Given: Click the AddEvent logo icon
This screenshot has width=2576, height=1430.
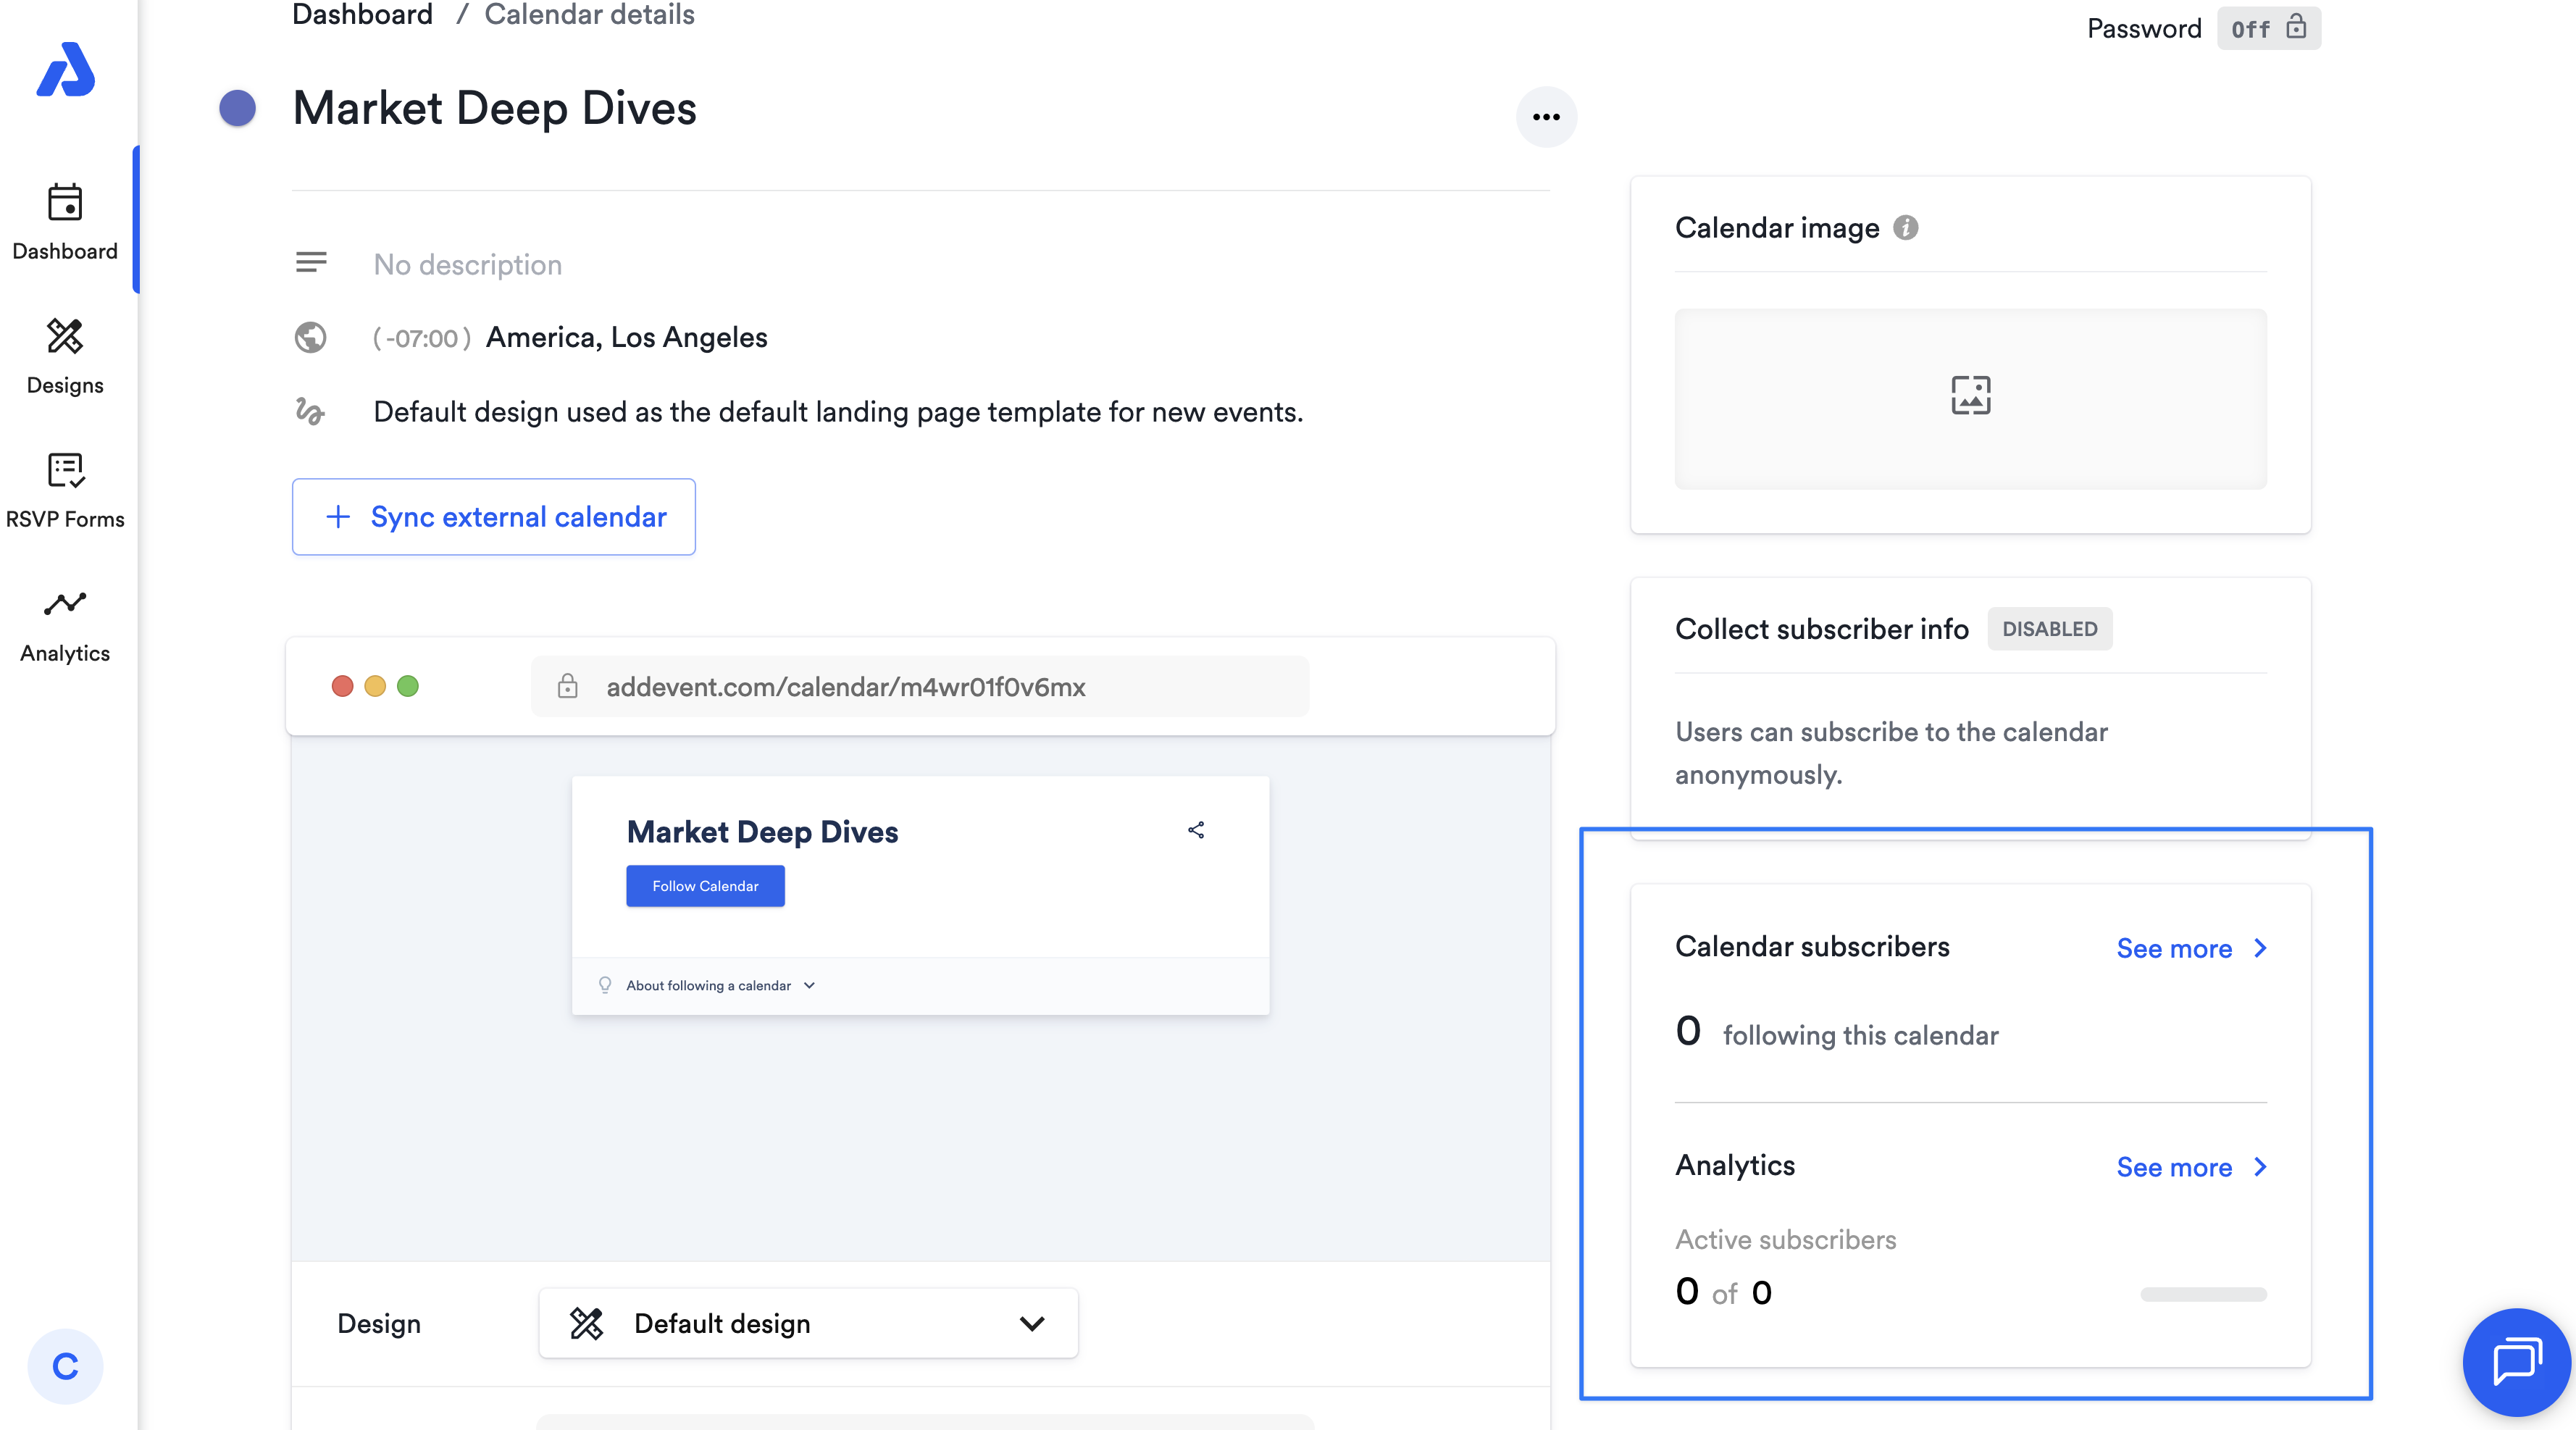Looking at the screenshot, I should tap(65, 70).
